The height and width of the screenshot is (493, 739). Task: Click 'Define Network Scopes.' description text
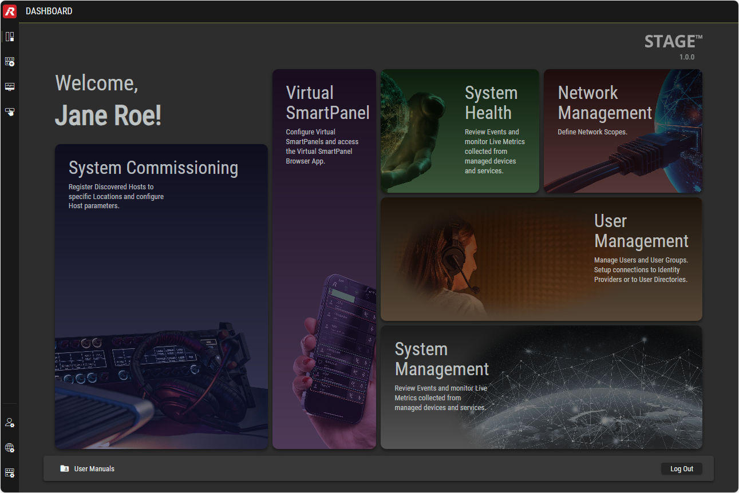coord(592,132)
